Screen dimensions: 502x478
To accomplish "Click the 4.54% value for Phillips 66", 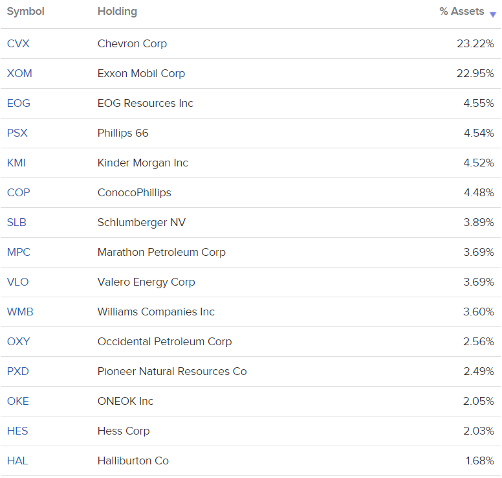I will pyautogui.click(x=479, y=133).
